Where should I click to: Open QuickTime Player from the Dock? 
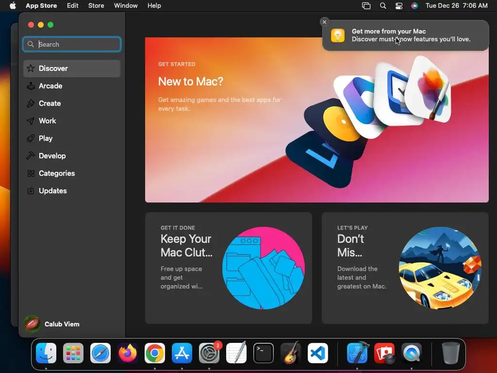(412, 353)
